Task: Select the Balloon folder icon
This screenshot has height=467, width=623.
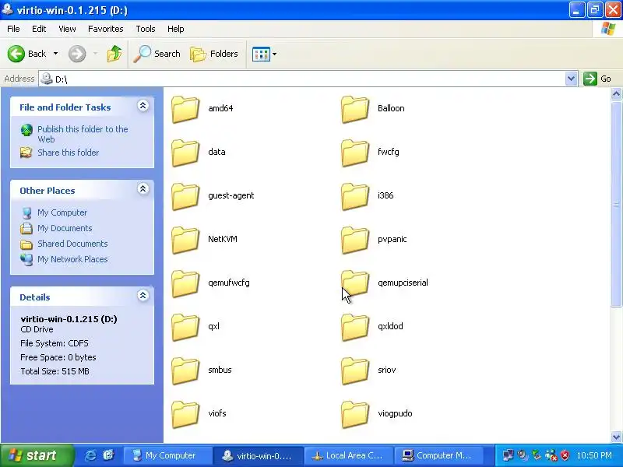Action: [355, 109]
